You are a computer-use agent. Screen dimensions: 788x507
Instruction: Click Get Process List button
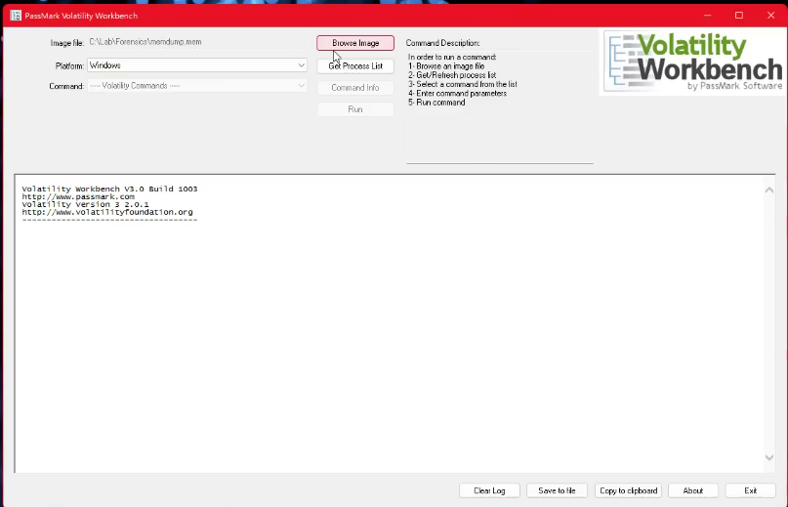355,65
